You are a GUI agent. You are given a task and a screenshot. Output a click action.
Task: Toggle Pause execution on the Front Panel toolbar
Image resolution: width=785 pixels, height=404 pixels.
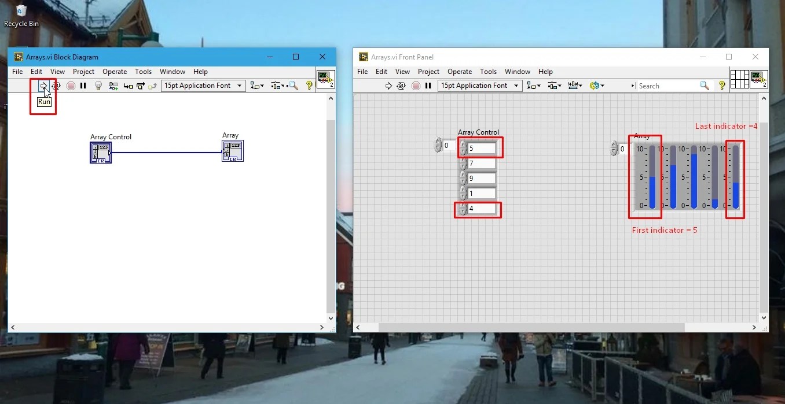tap(428, 86)
